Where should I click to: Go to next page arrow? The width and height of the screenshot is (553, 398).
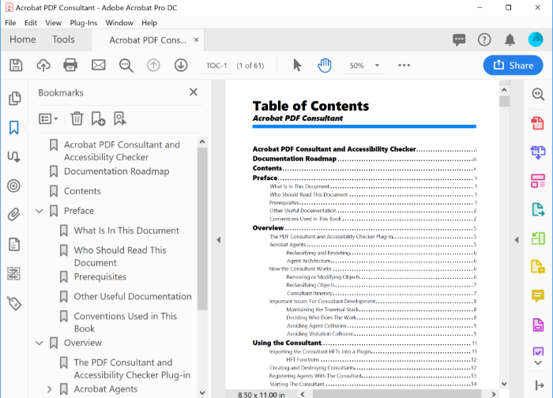[181, 65]
